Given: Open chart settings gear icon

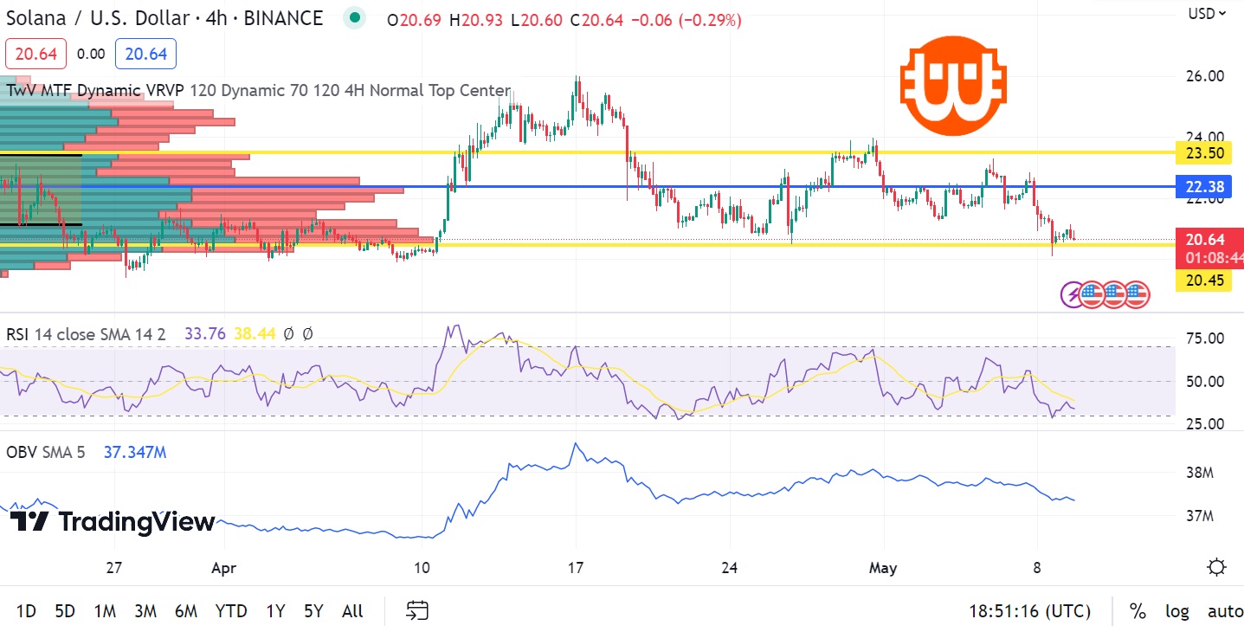Looking at the screenshot, I should pos(1216,568).
